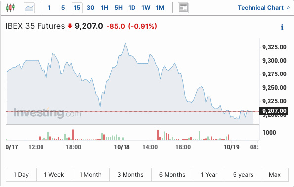Select the 1D interval
The image size is (294, 187).
pos(132,8)
